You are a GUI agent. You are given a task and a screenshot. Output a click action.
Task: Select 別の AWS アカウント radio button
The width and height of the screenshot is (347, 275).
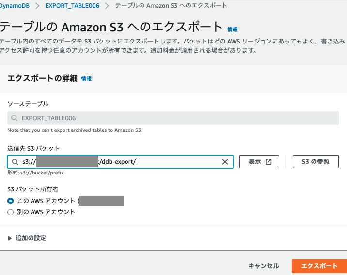coord(11,212)
